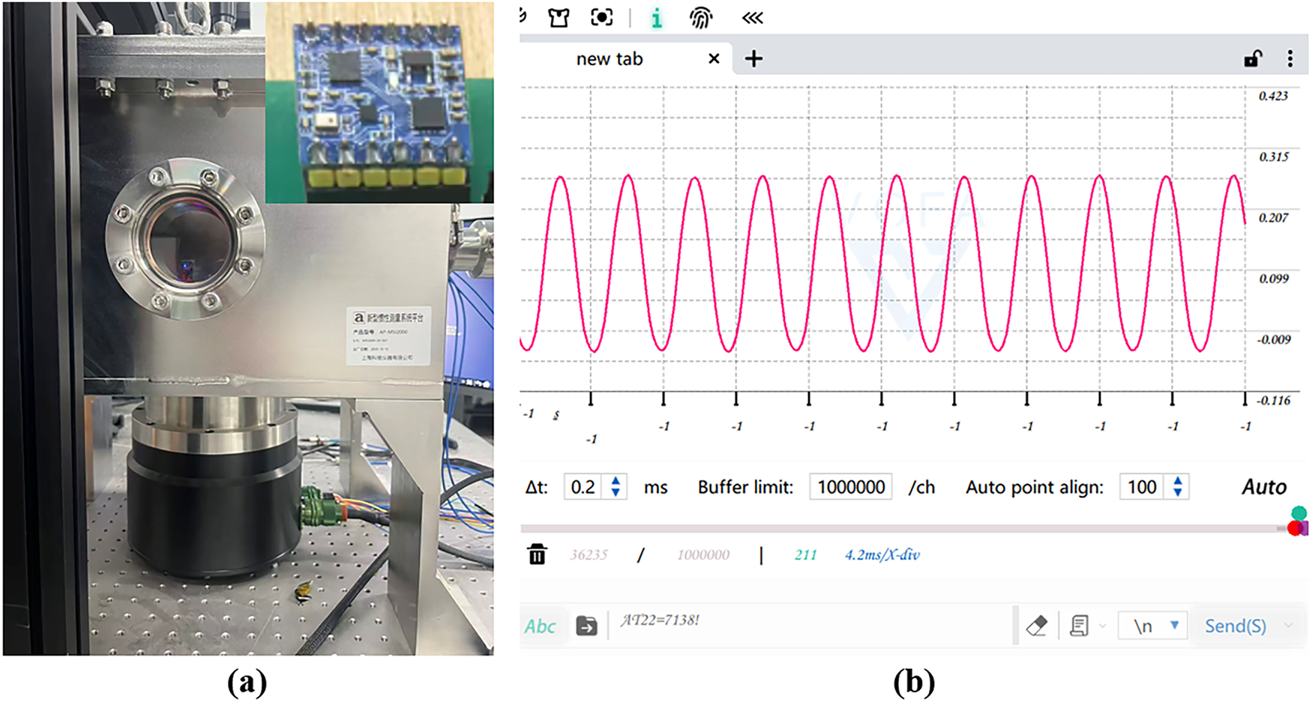This screenshot has height=702, width=1312.
Task: Open the \n line ending dropdown
Action: coord(1152,626)
